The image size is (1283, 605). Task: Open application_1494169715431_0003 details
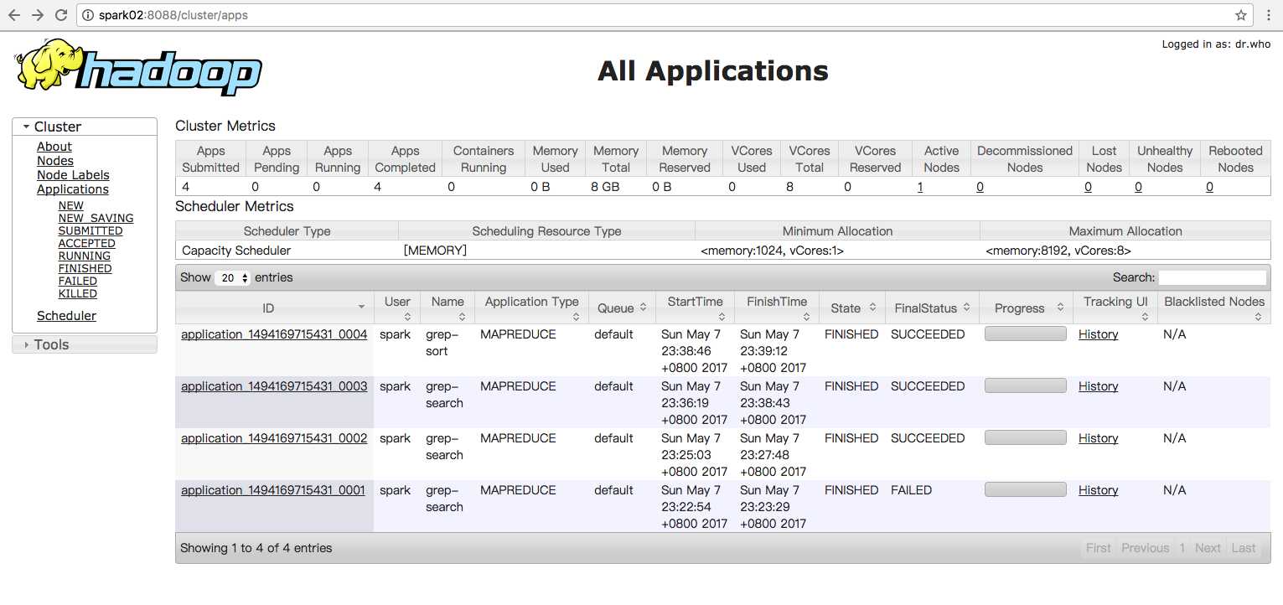pos(274,386)
